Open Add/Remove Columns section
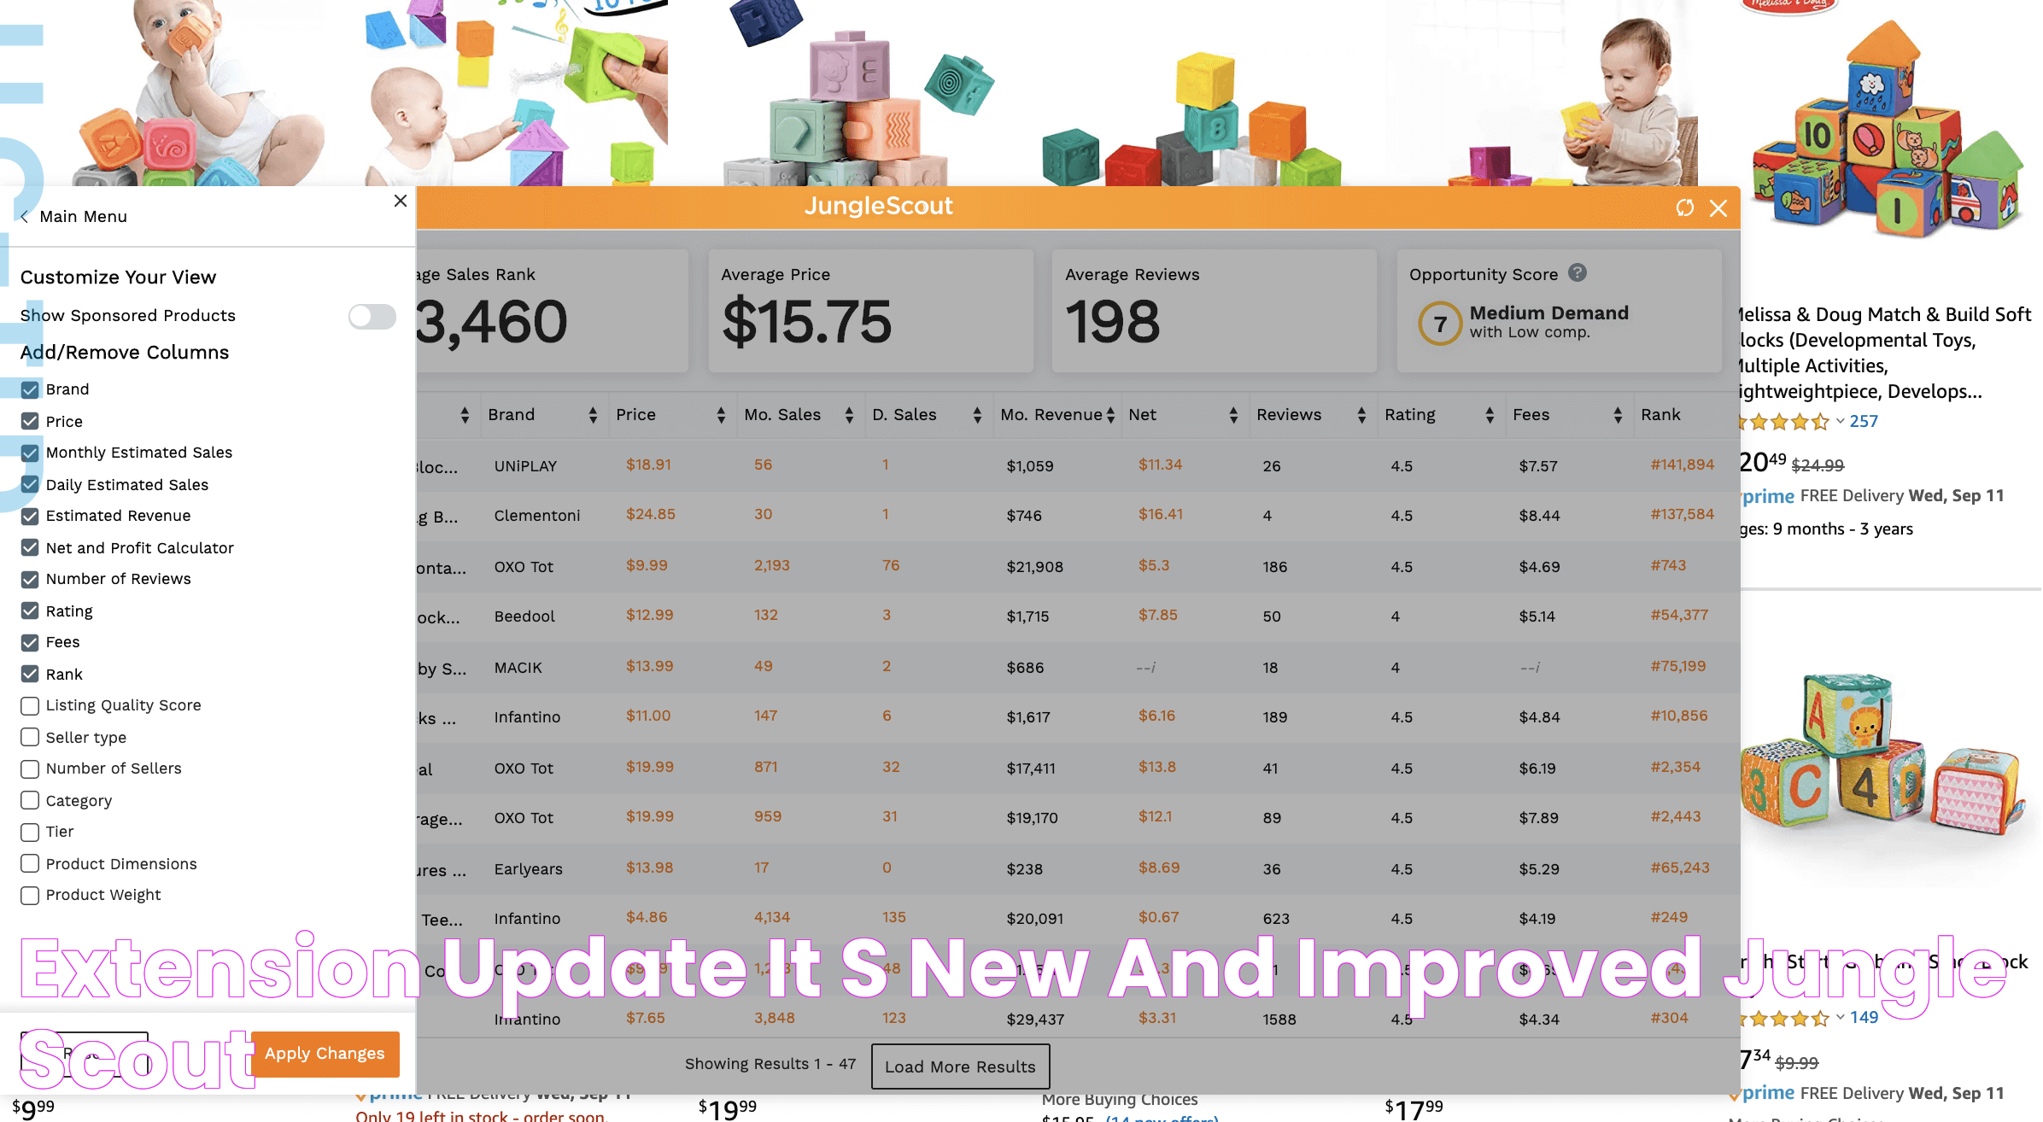This screenshot has height=1122, width=2043. 123,353
